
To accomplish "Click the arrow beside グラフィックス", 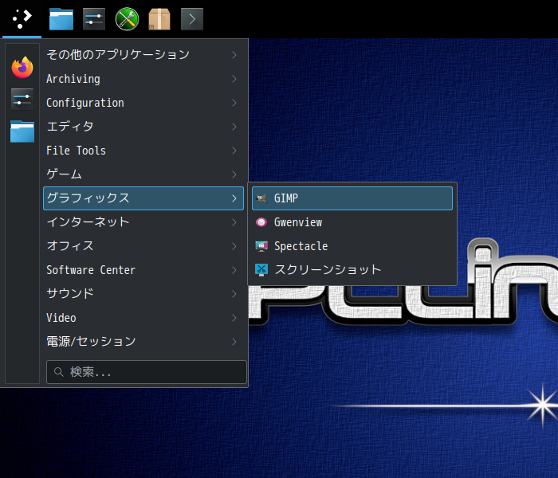I will (234, 198).
